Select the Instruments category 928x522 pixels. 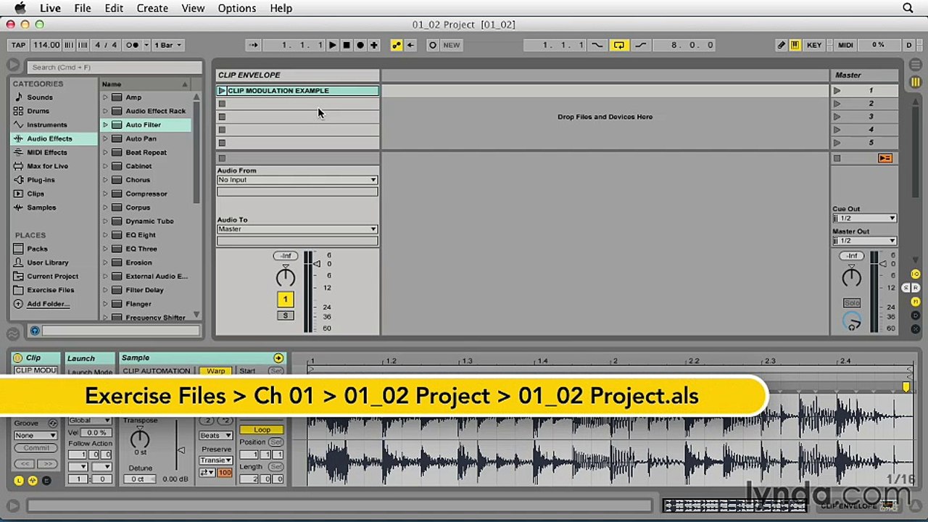pos(47,125)
